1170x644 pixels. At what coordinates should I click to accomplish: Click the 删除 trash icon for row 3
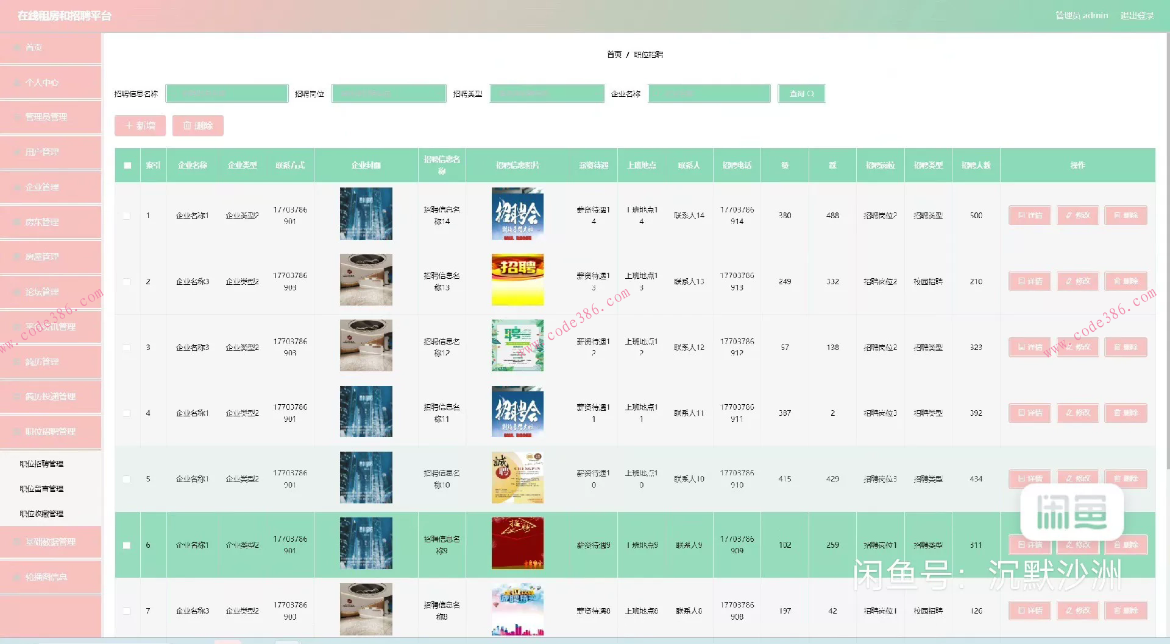click(x=1116, y=347)
